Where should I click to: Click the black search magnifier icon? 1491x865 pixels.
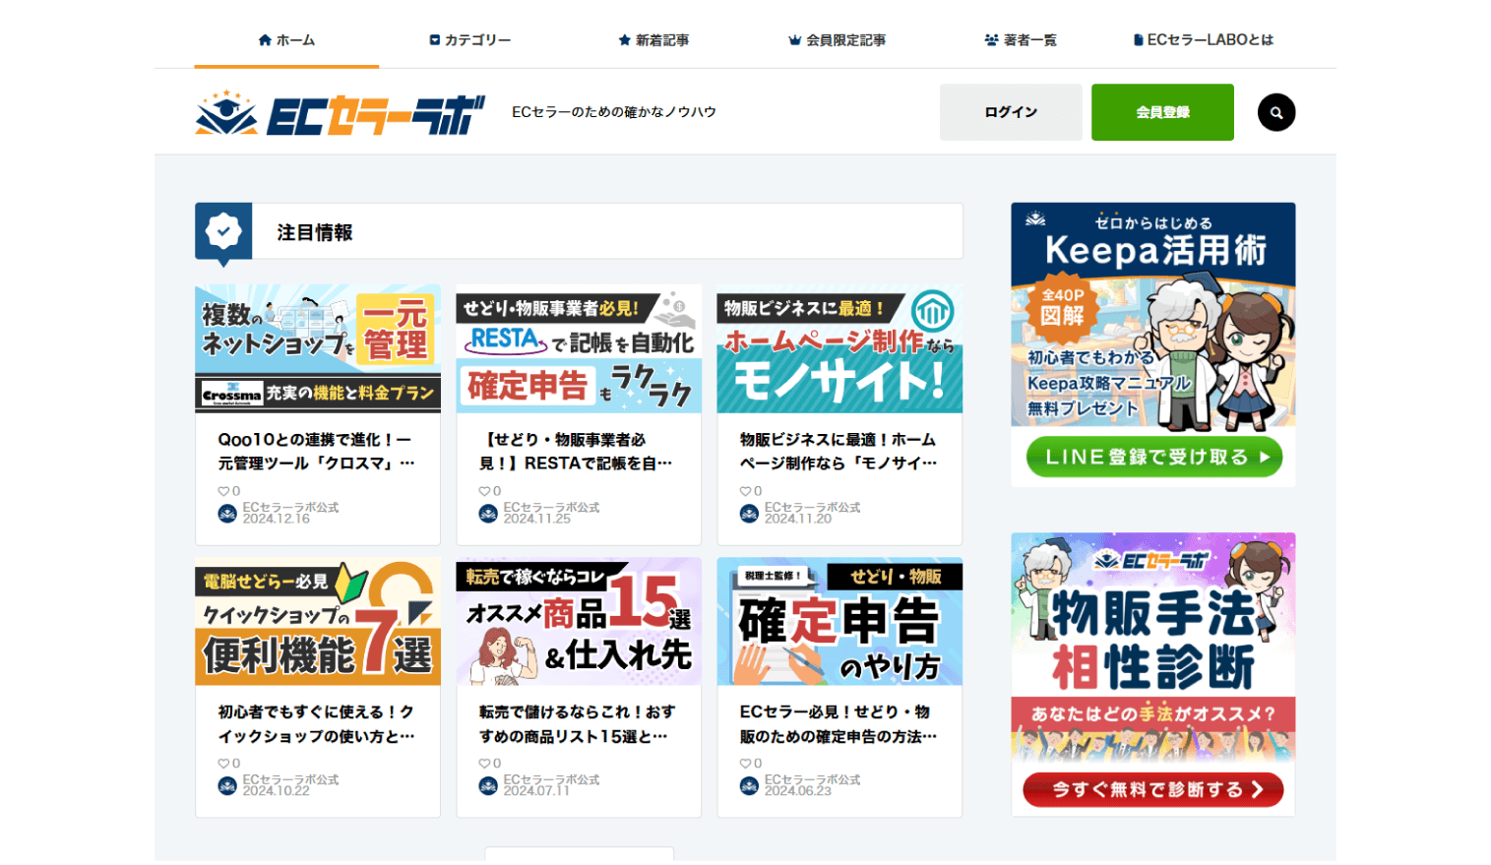[x=1275, y=112]
